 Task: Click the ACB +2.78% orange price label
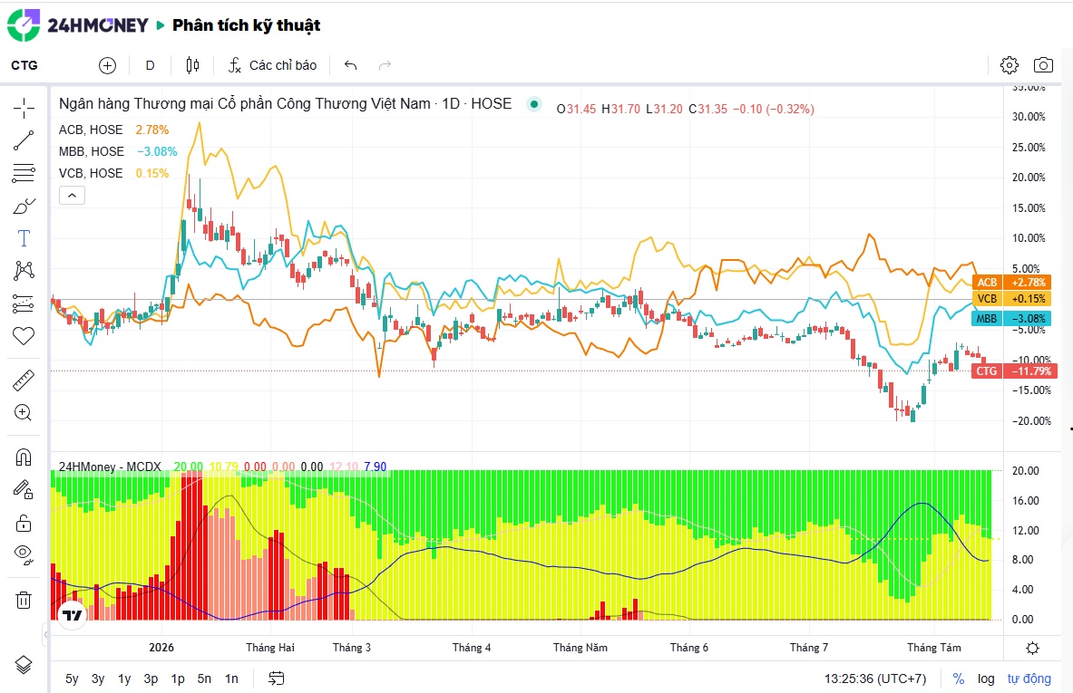pyautogui.click(x=1011, y=283)
